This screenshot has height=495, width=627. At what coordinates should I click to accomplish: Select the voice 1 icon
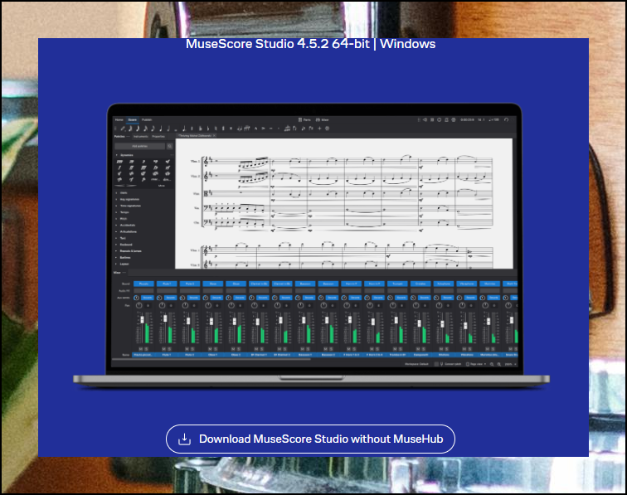[303, 129]
